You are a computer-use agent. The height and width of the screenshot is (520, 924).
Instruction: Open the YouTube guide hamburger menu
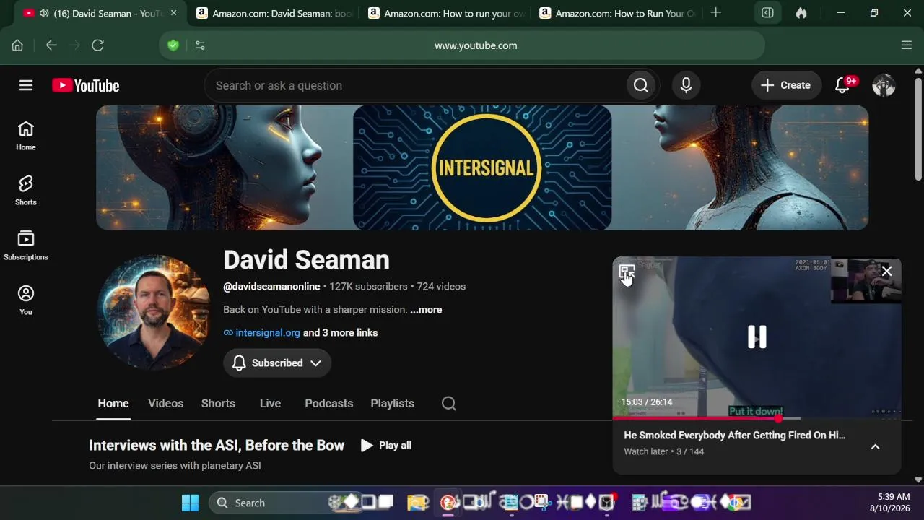coord(26,85)
